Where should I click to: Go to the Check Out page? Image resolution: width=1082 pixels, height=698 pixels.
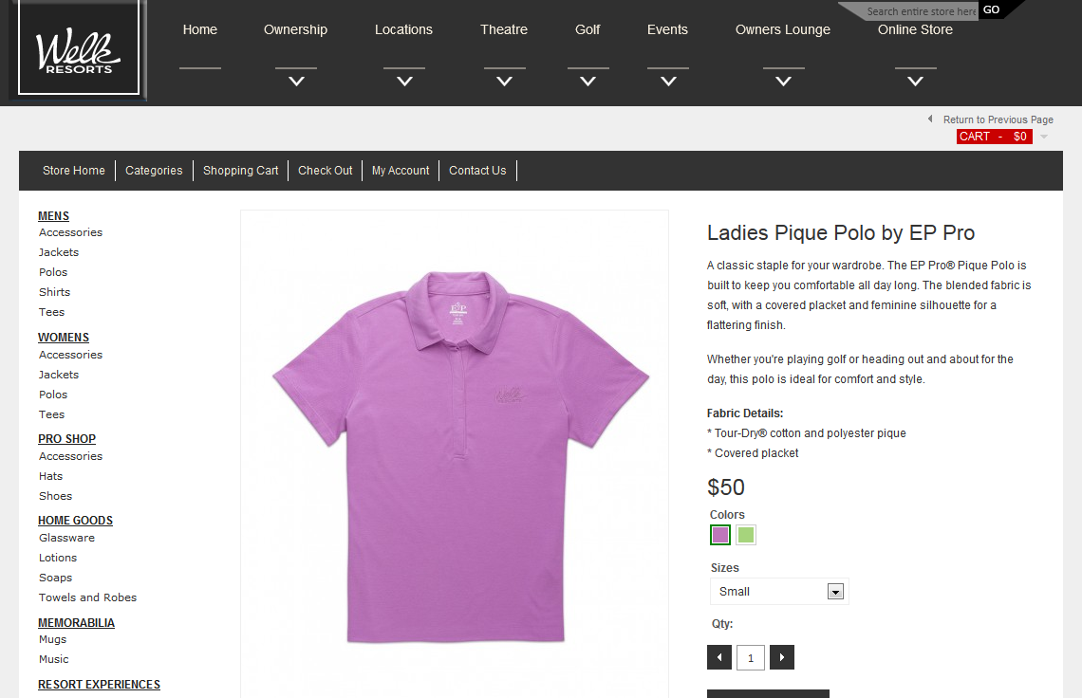coord(325,171)
